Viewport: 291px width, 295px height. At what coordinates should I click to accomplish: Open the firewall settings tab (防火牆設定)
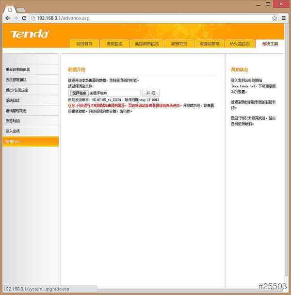pyautogui.click(x=240, y=44)
